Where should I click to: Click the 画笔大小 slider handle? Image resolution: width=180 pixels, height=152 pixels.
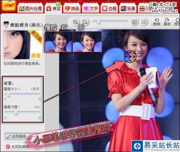click(8, 95)
